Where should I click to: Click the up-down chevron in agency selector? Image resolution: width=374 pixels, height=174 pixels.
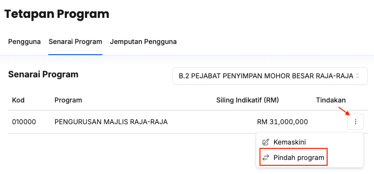[357, 76]
